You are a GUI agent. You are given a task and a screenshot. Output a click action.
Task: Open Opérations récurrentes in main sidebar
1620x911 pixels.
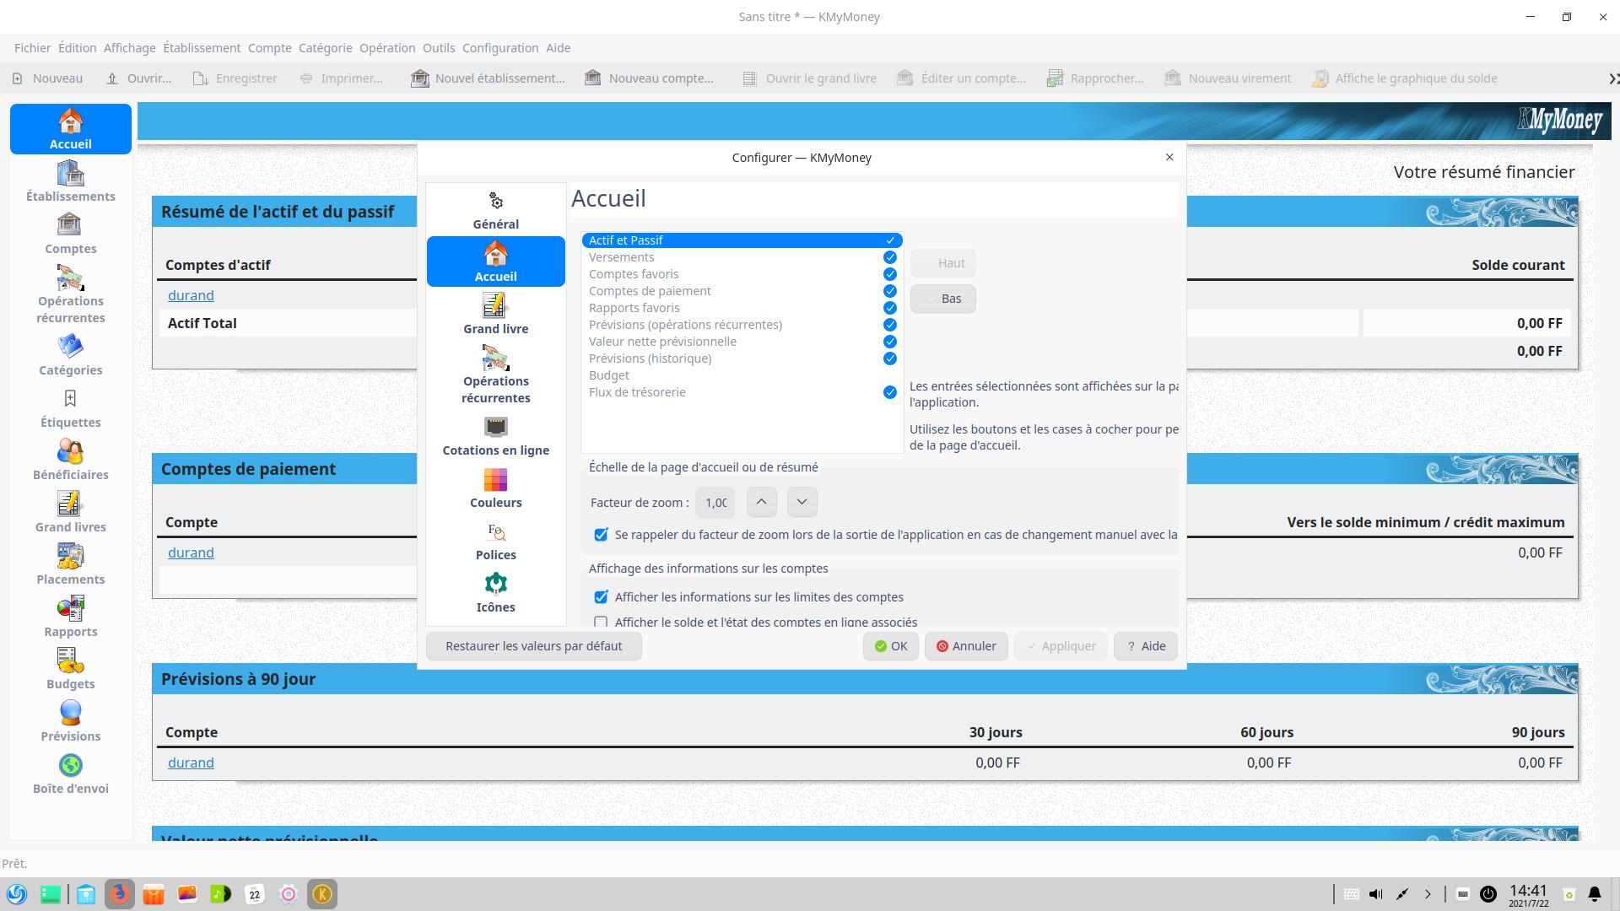[x=71, y=294]
